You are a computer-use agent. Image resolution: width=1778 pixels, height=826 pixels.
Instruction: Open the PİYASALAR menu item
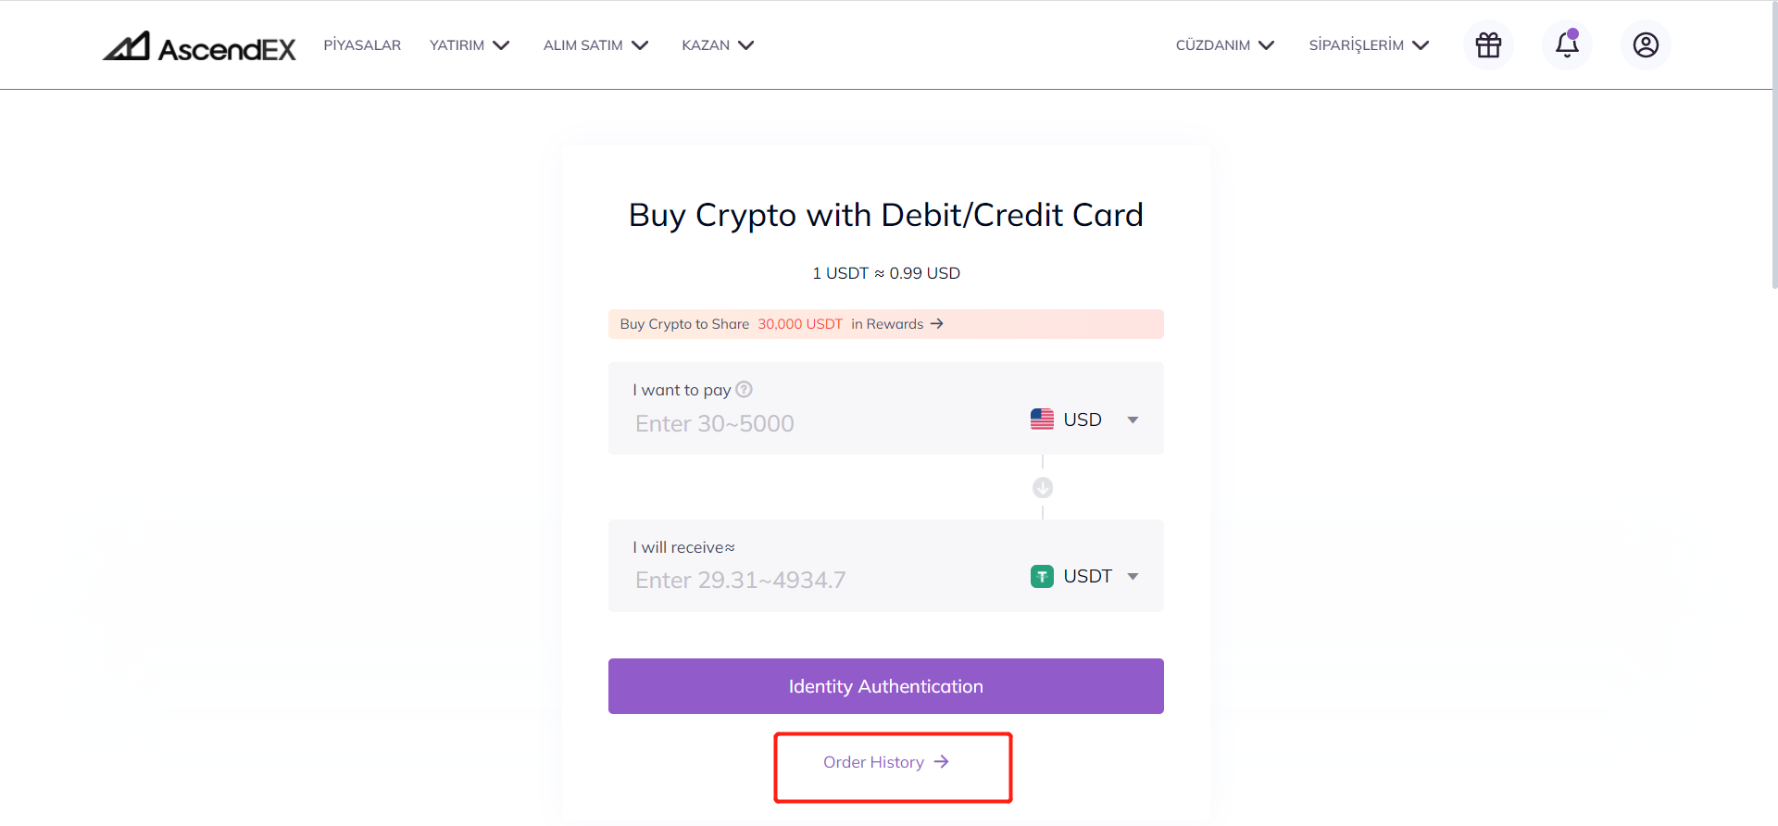coord(362,44)
